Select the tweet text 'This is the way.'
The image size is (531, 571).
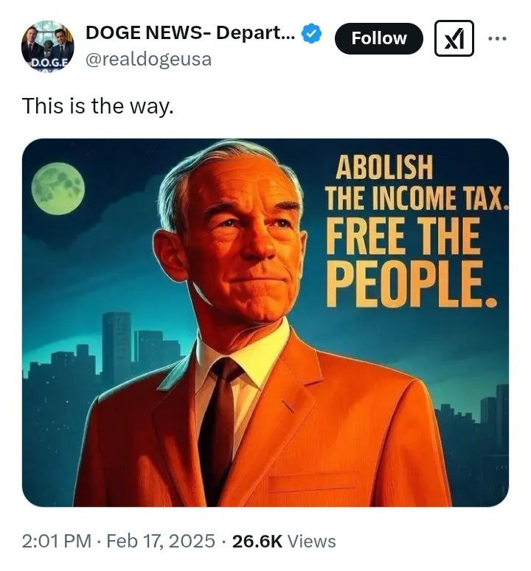[x=98, y=106]
